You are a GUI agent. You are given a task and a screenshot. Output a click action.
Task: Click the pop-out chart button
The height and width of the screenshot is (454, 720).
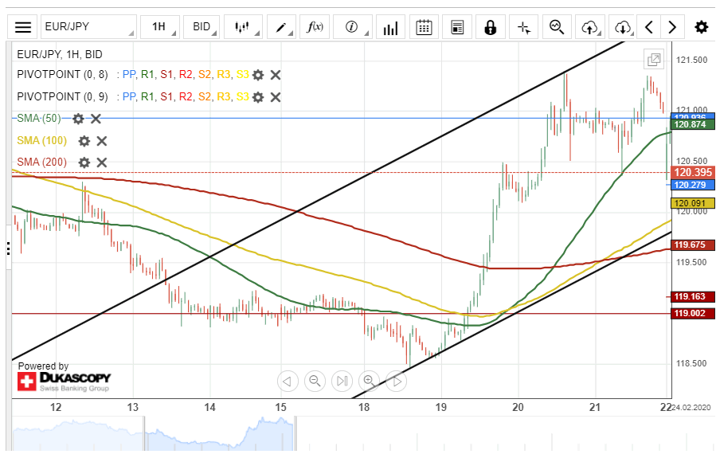(654, 59)
